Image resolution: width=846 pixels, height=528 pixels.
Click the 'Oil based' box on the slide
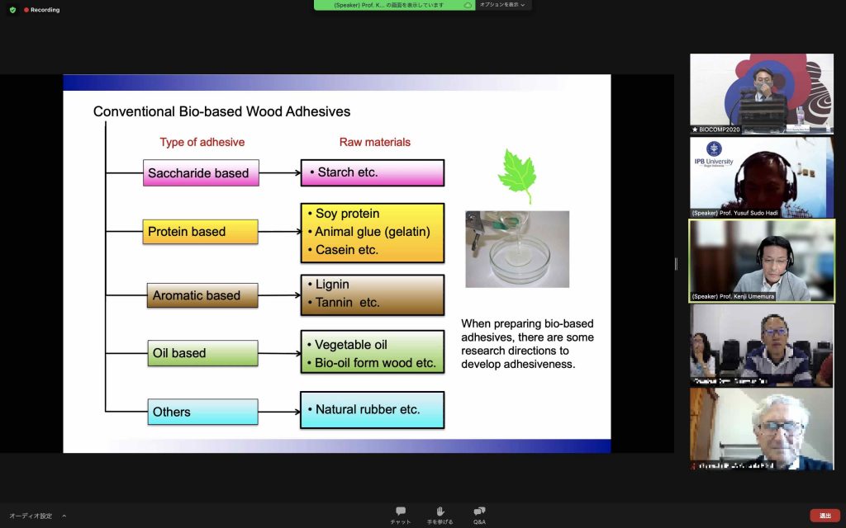(203, 353)
